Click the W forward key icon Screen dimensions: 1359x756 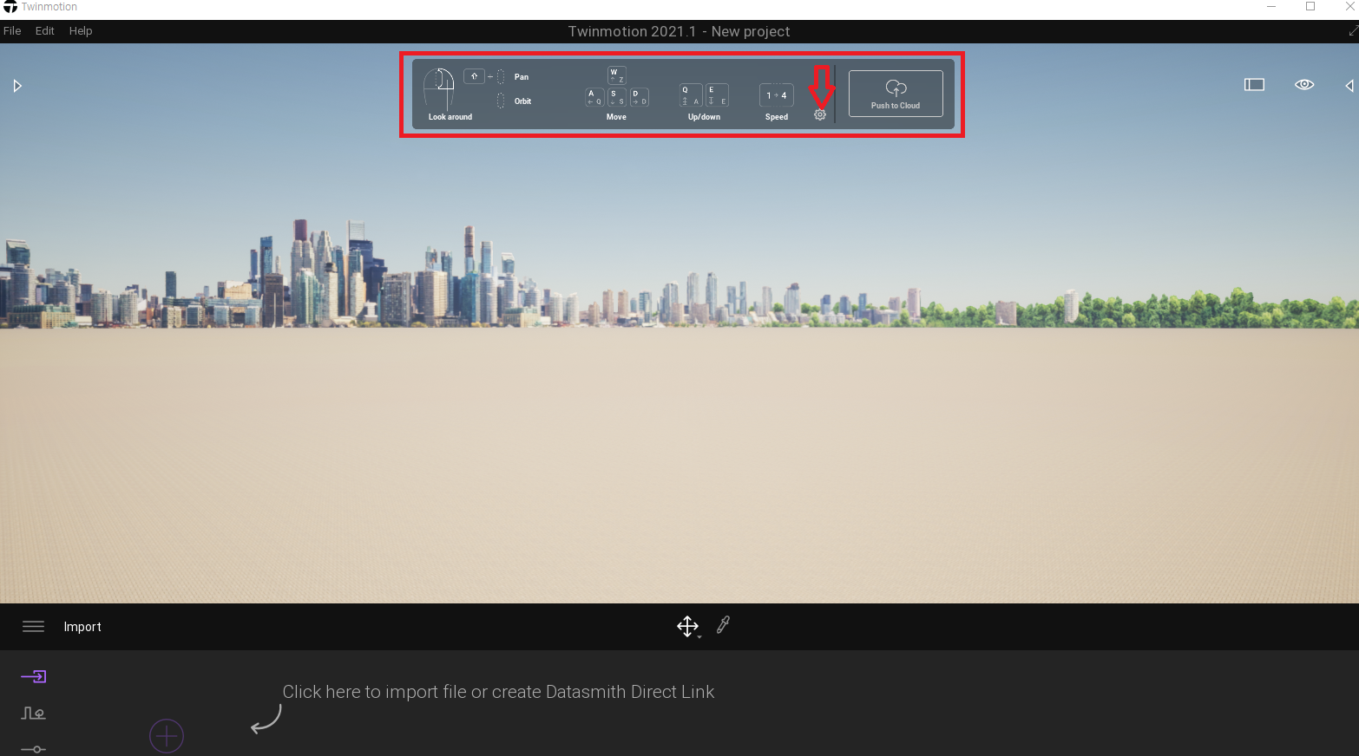tap(617, 75)
